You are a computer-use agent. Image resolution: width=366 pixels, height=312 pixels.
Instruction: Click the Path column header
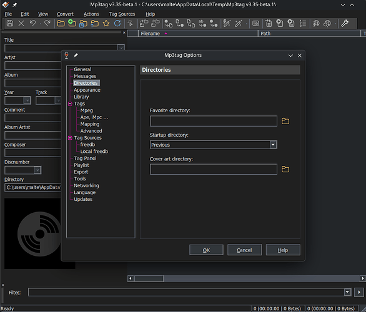309,34
